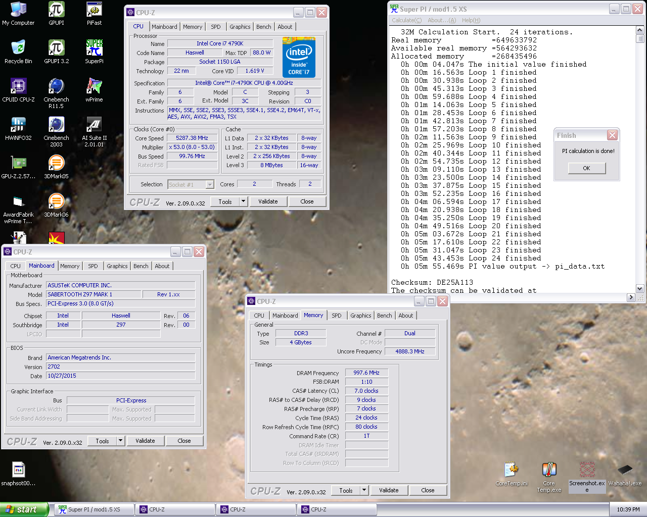Click the Uncore Frequency value 4888.3 MHz

pos(409,351)
